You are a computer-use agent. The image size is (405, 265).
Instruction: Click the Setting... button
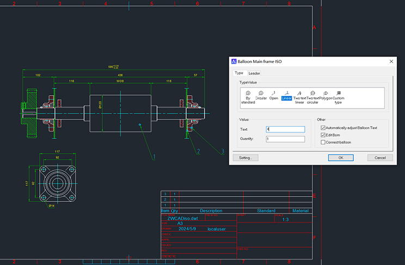point(246,157)
